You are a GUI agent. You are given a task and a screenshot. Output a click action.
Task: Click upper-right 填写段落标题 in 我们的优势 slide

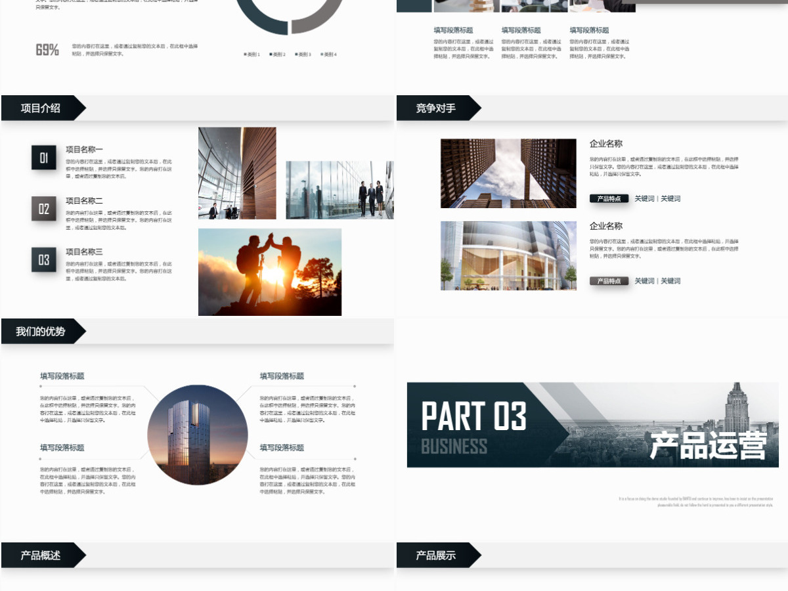282,376
